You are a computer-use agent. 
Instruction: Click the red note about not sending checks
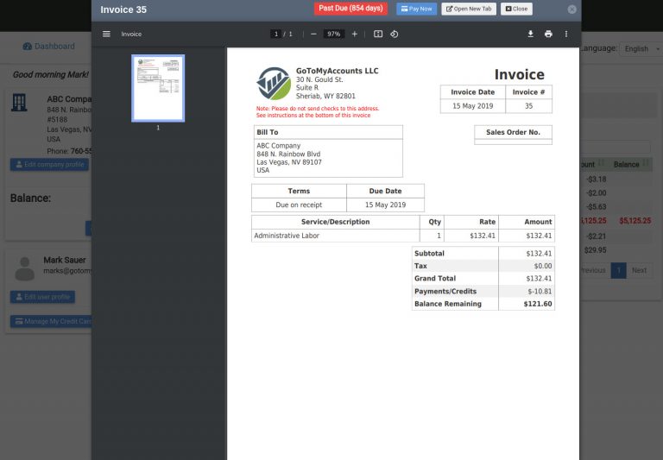318,111
